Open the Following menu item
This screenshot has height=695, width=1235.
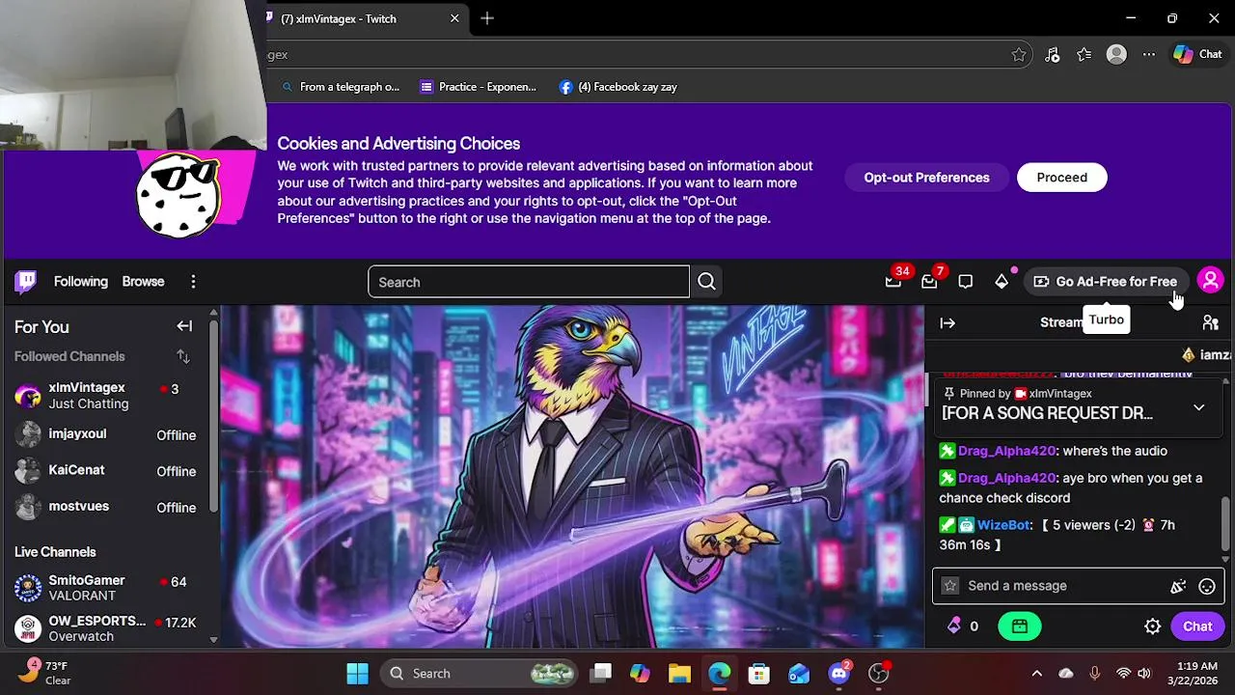pyautogui.click(x=81, y=282)
